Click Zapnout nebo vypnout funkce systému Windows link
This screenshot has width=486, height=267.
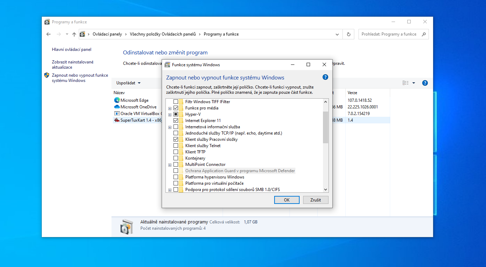(x=80, y=78)
